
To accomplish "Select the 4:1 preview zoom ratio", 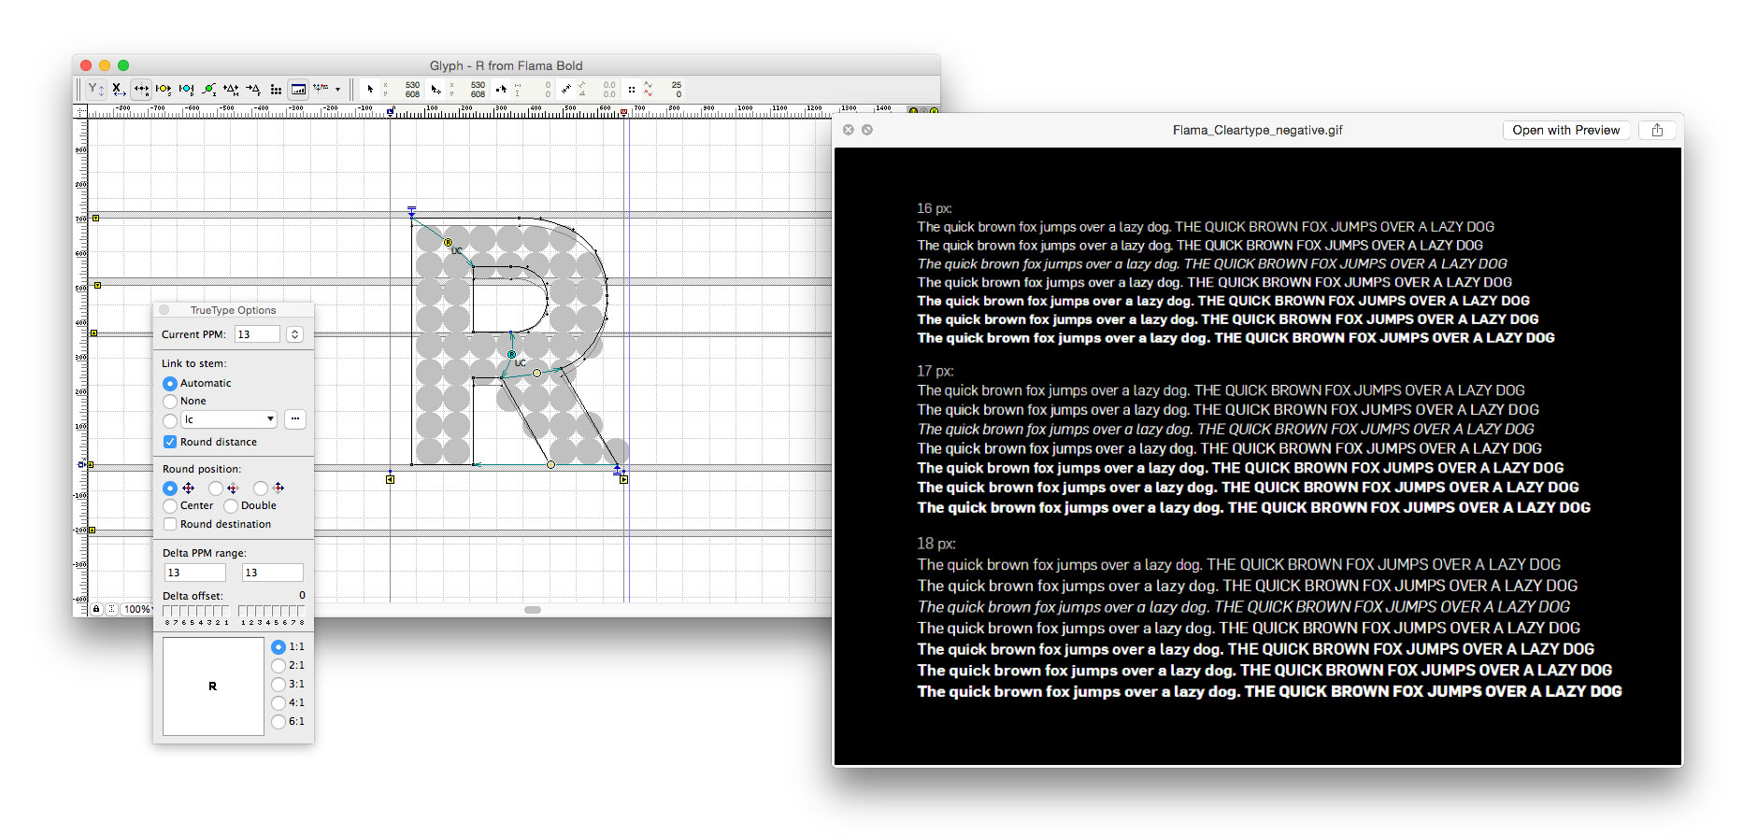I will coord(279,702).
